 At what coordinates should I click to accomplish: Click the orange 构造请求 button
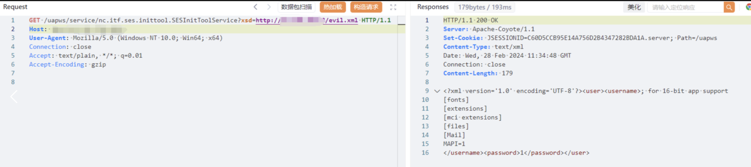click(x=366, y=7)
